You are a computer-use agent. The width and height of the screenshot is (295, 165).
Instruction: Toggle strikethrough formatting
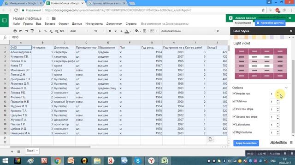[x=121, y=31]
